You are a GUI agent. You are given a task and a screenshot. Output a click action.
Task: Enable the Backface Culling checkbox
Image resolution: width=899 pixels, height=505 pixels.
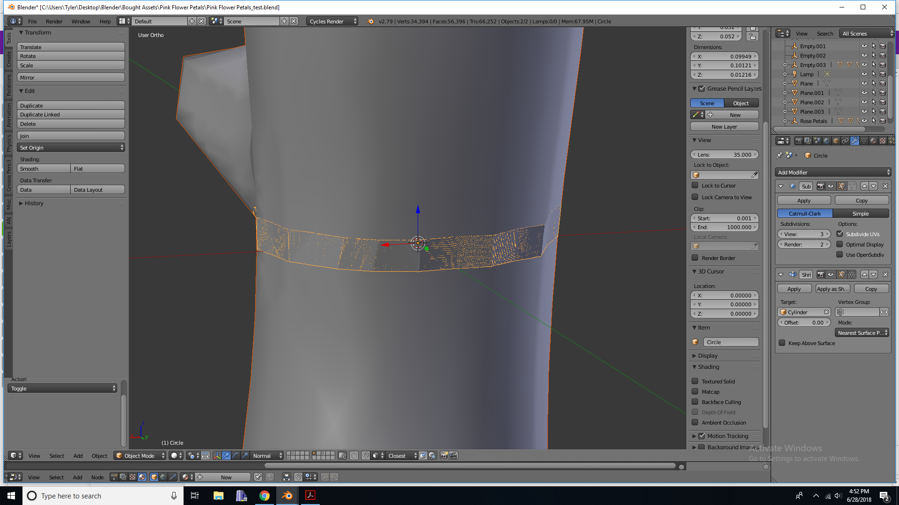[695, 402]
